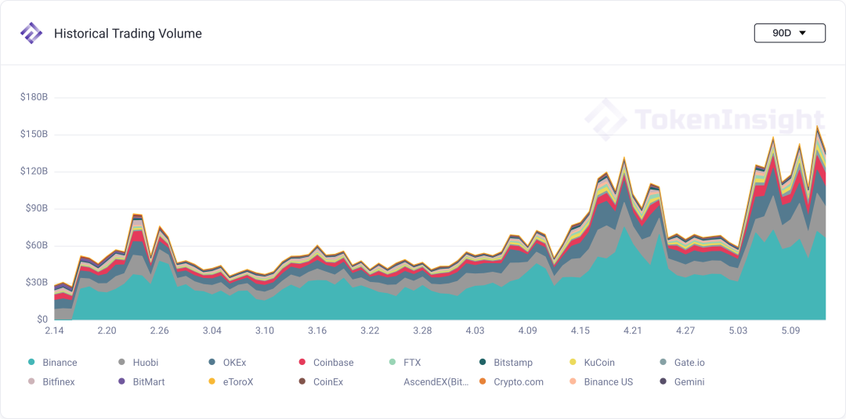Click the Historical Trading Volume title
The image size is (846, 419).
coord(128,34)
